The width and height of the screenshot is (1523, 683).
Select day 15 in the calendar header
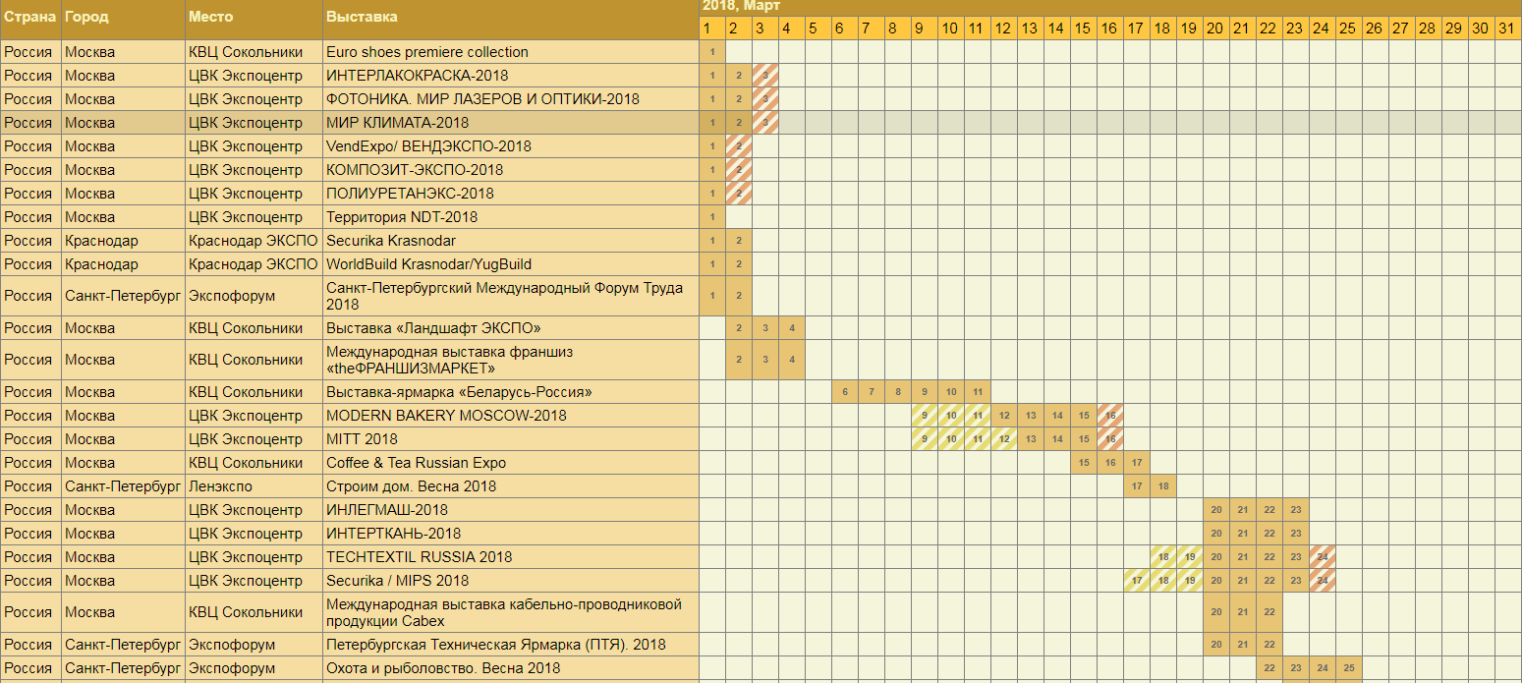tap(1082, 28)
